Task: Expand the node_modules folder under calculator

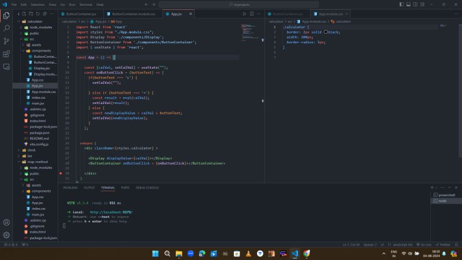Action: click(x=40, y=27)
